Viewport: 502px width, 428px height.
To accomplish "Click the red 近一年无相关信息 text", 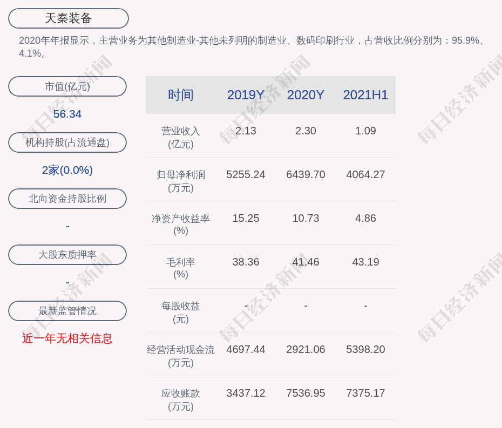I will [67, 338].
